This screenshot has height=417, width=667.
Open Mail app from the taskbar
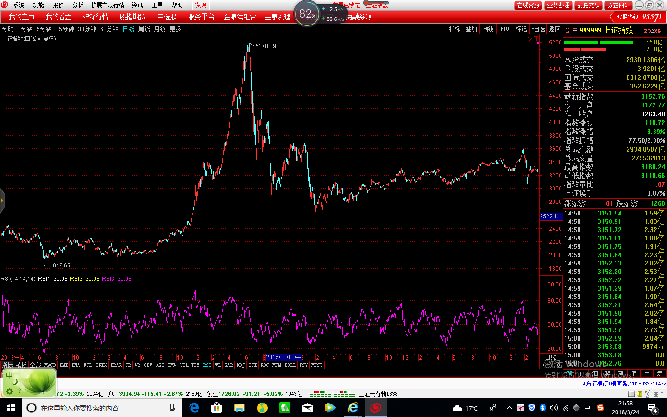[x=308, y=408]
